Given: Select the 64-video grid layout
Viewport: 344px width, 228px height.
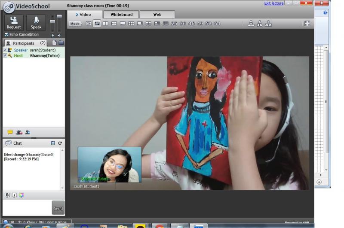Looking at the screenshot, I should click(217, 24).
